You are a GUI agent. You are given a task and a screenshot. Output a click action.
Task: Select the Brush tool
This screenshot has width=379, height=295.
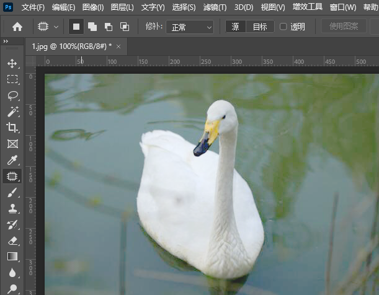12,193
